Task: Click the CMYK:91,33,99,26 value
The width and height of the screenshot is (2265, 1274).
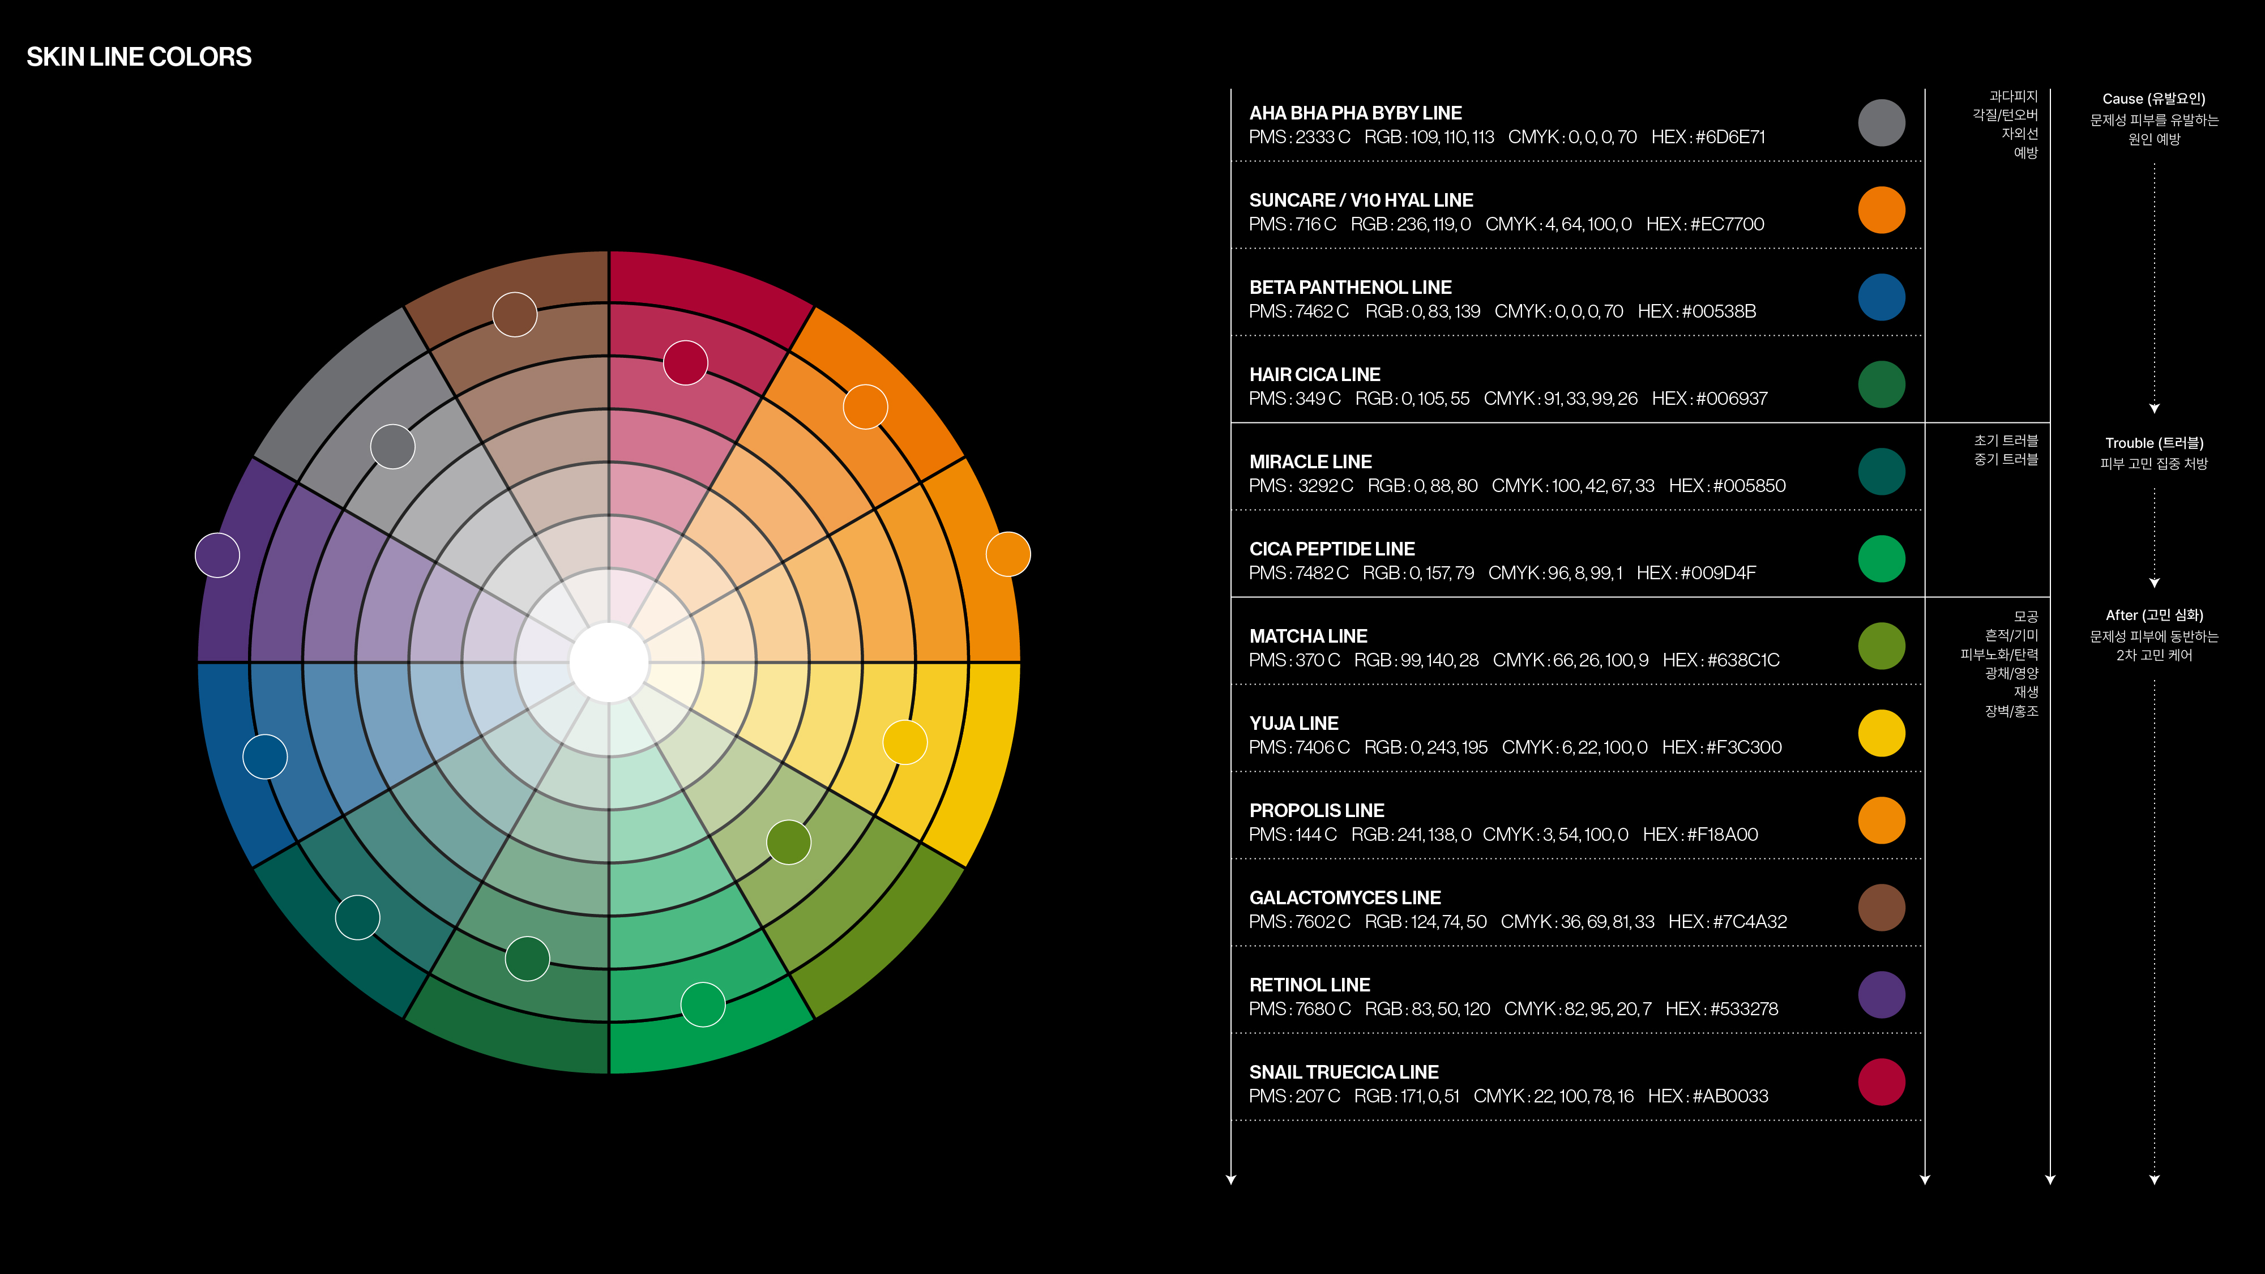Action: point(1561,398)
